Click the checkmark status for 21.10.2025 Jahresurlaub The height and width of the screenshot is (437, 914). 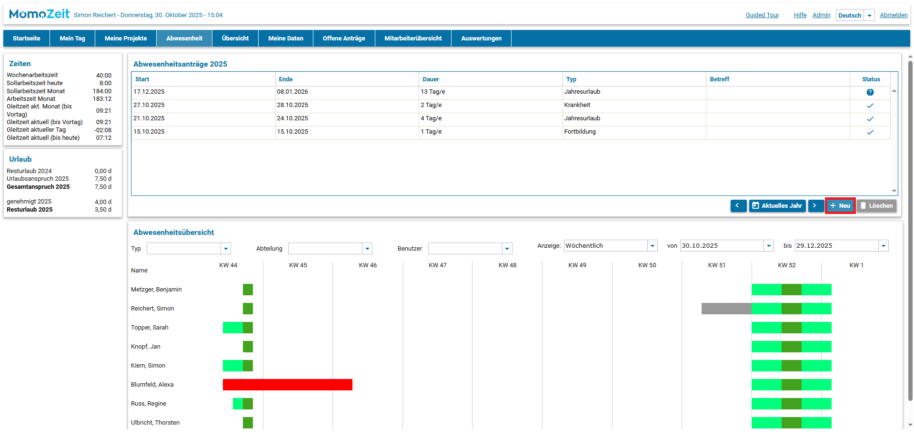pos(870,119)
